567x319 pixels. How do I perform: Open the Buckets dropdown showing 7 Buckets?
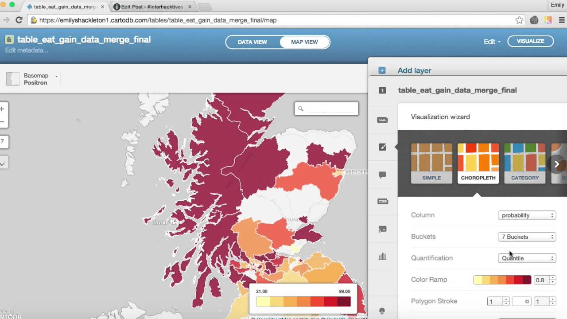pyautogui.click(x=527, y=237)
